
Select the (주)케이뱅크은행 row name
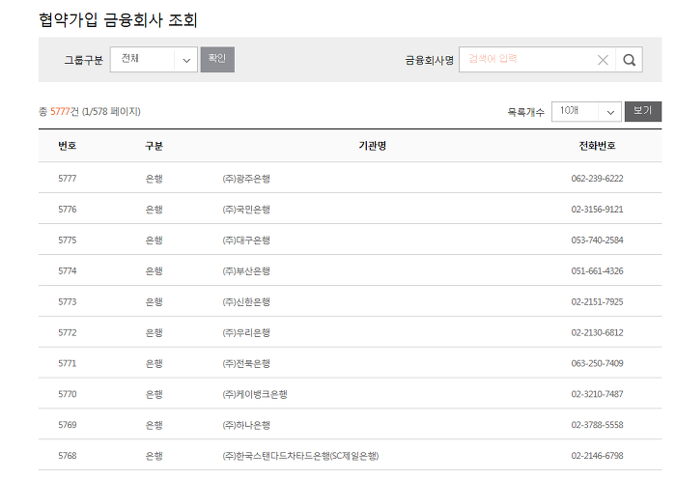tap(255, 394)
